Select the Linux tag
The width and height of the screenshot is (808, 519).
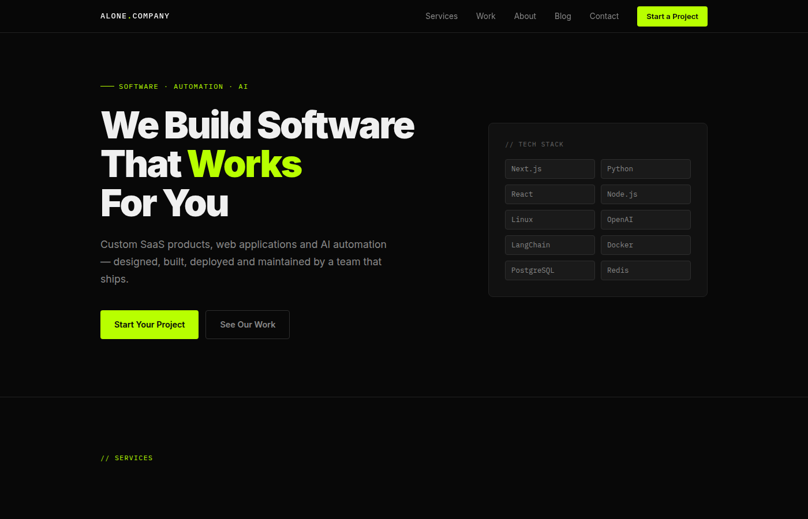coord(549,219)
